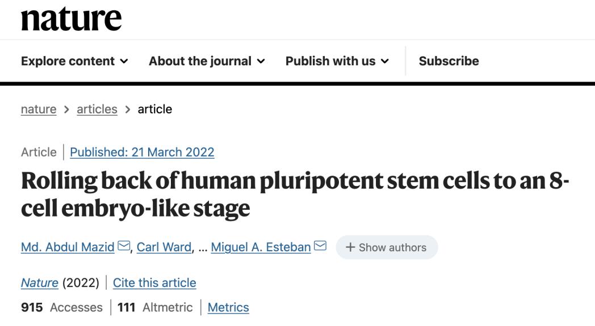This screenshot has width=595, height=326.
Task: Go to nature in the breadcrumb
Action: (x=39, y=109)
